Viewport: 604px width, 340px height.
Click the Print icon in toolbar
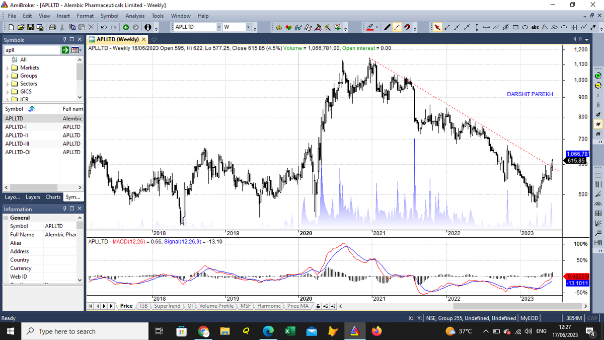(52, 27)
